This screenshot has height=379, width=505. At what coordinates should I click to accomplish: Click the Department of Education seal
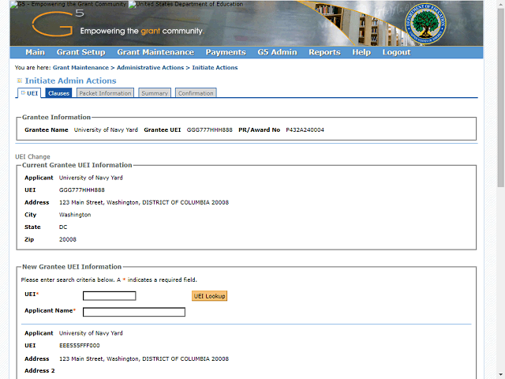[425, 24]
